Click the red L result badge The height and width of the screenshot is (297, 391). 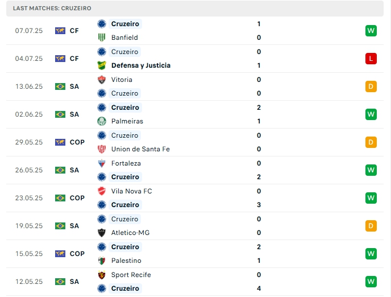point(371,59)
